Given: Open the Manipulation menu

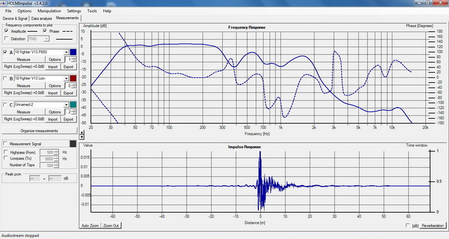Looking at the screenshot, I should 49,11.
